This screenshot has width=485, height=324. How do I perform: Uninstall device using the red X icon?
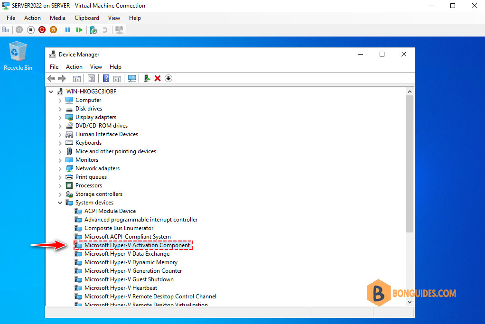click(158, 79)
